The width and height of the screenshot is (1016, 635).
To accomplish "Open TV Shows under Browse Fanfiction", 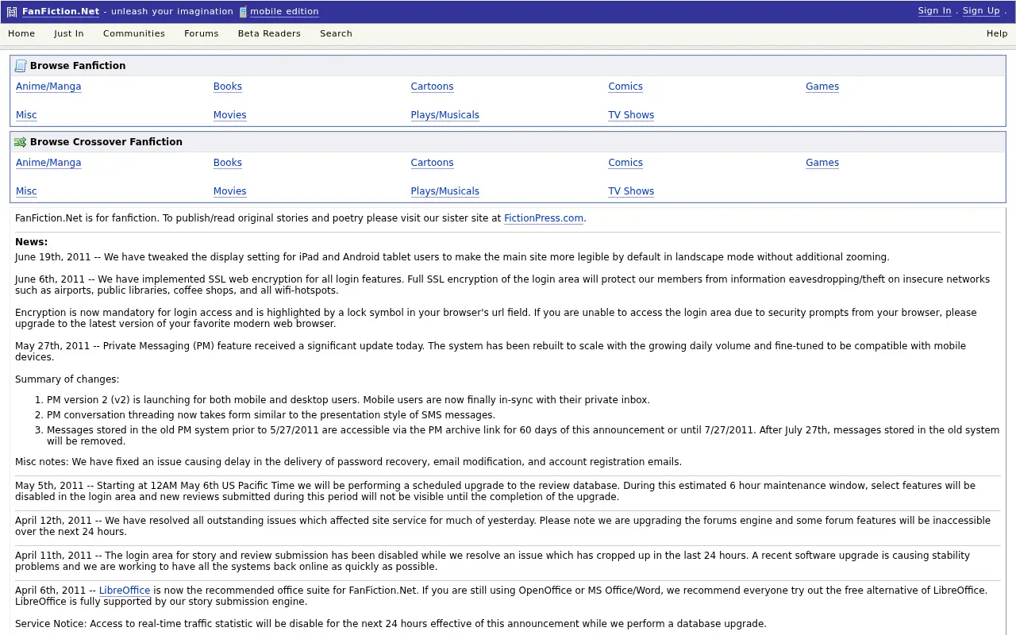I will tap(631, 115).
